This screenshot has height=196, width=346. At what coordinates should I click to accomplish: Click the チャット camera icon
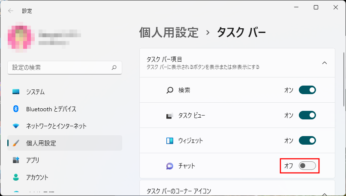pyautogui.click(x=169, y=166)
